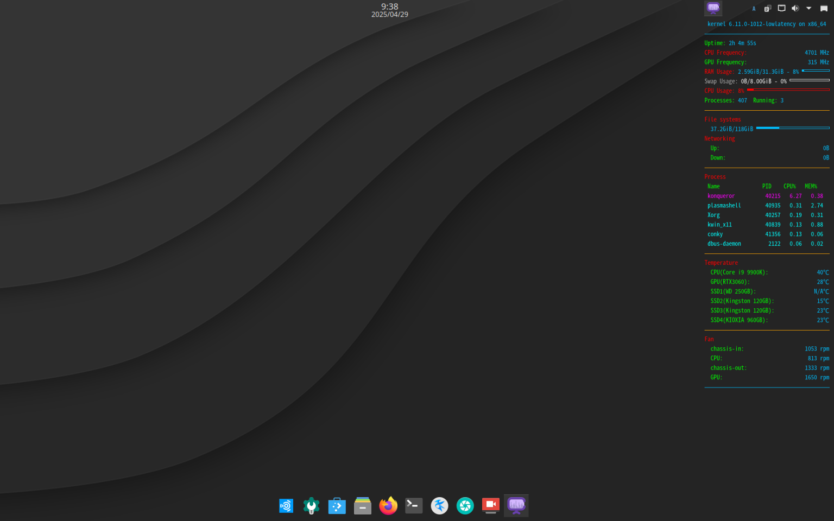The height and width of the screenshot is (521, 834).
Task: Click the Processes: 407 text
Action: tap(726, 100)
